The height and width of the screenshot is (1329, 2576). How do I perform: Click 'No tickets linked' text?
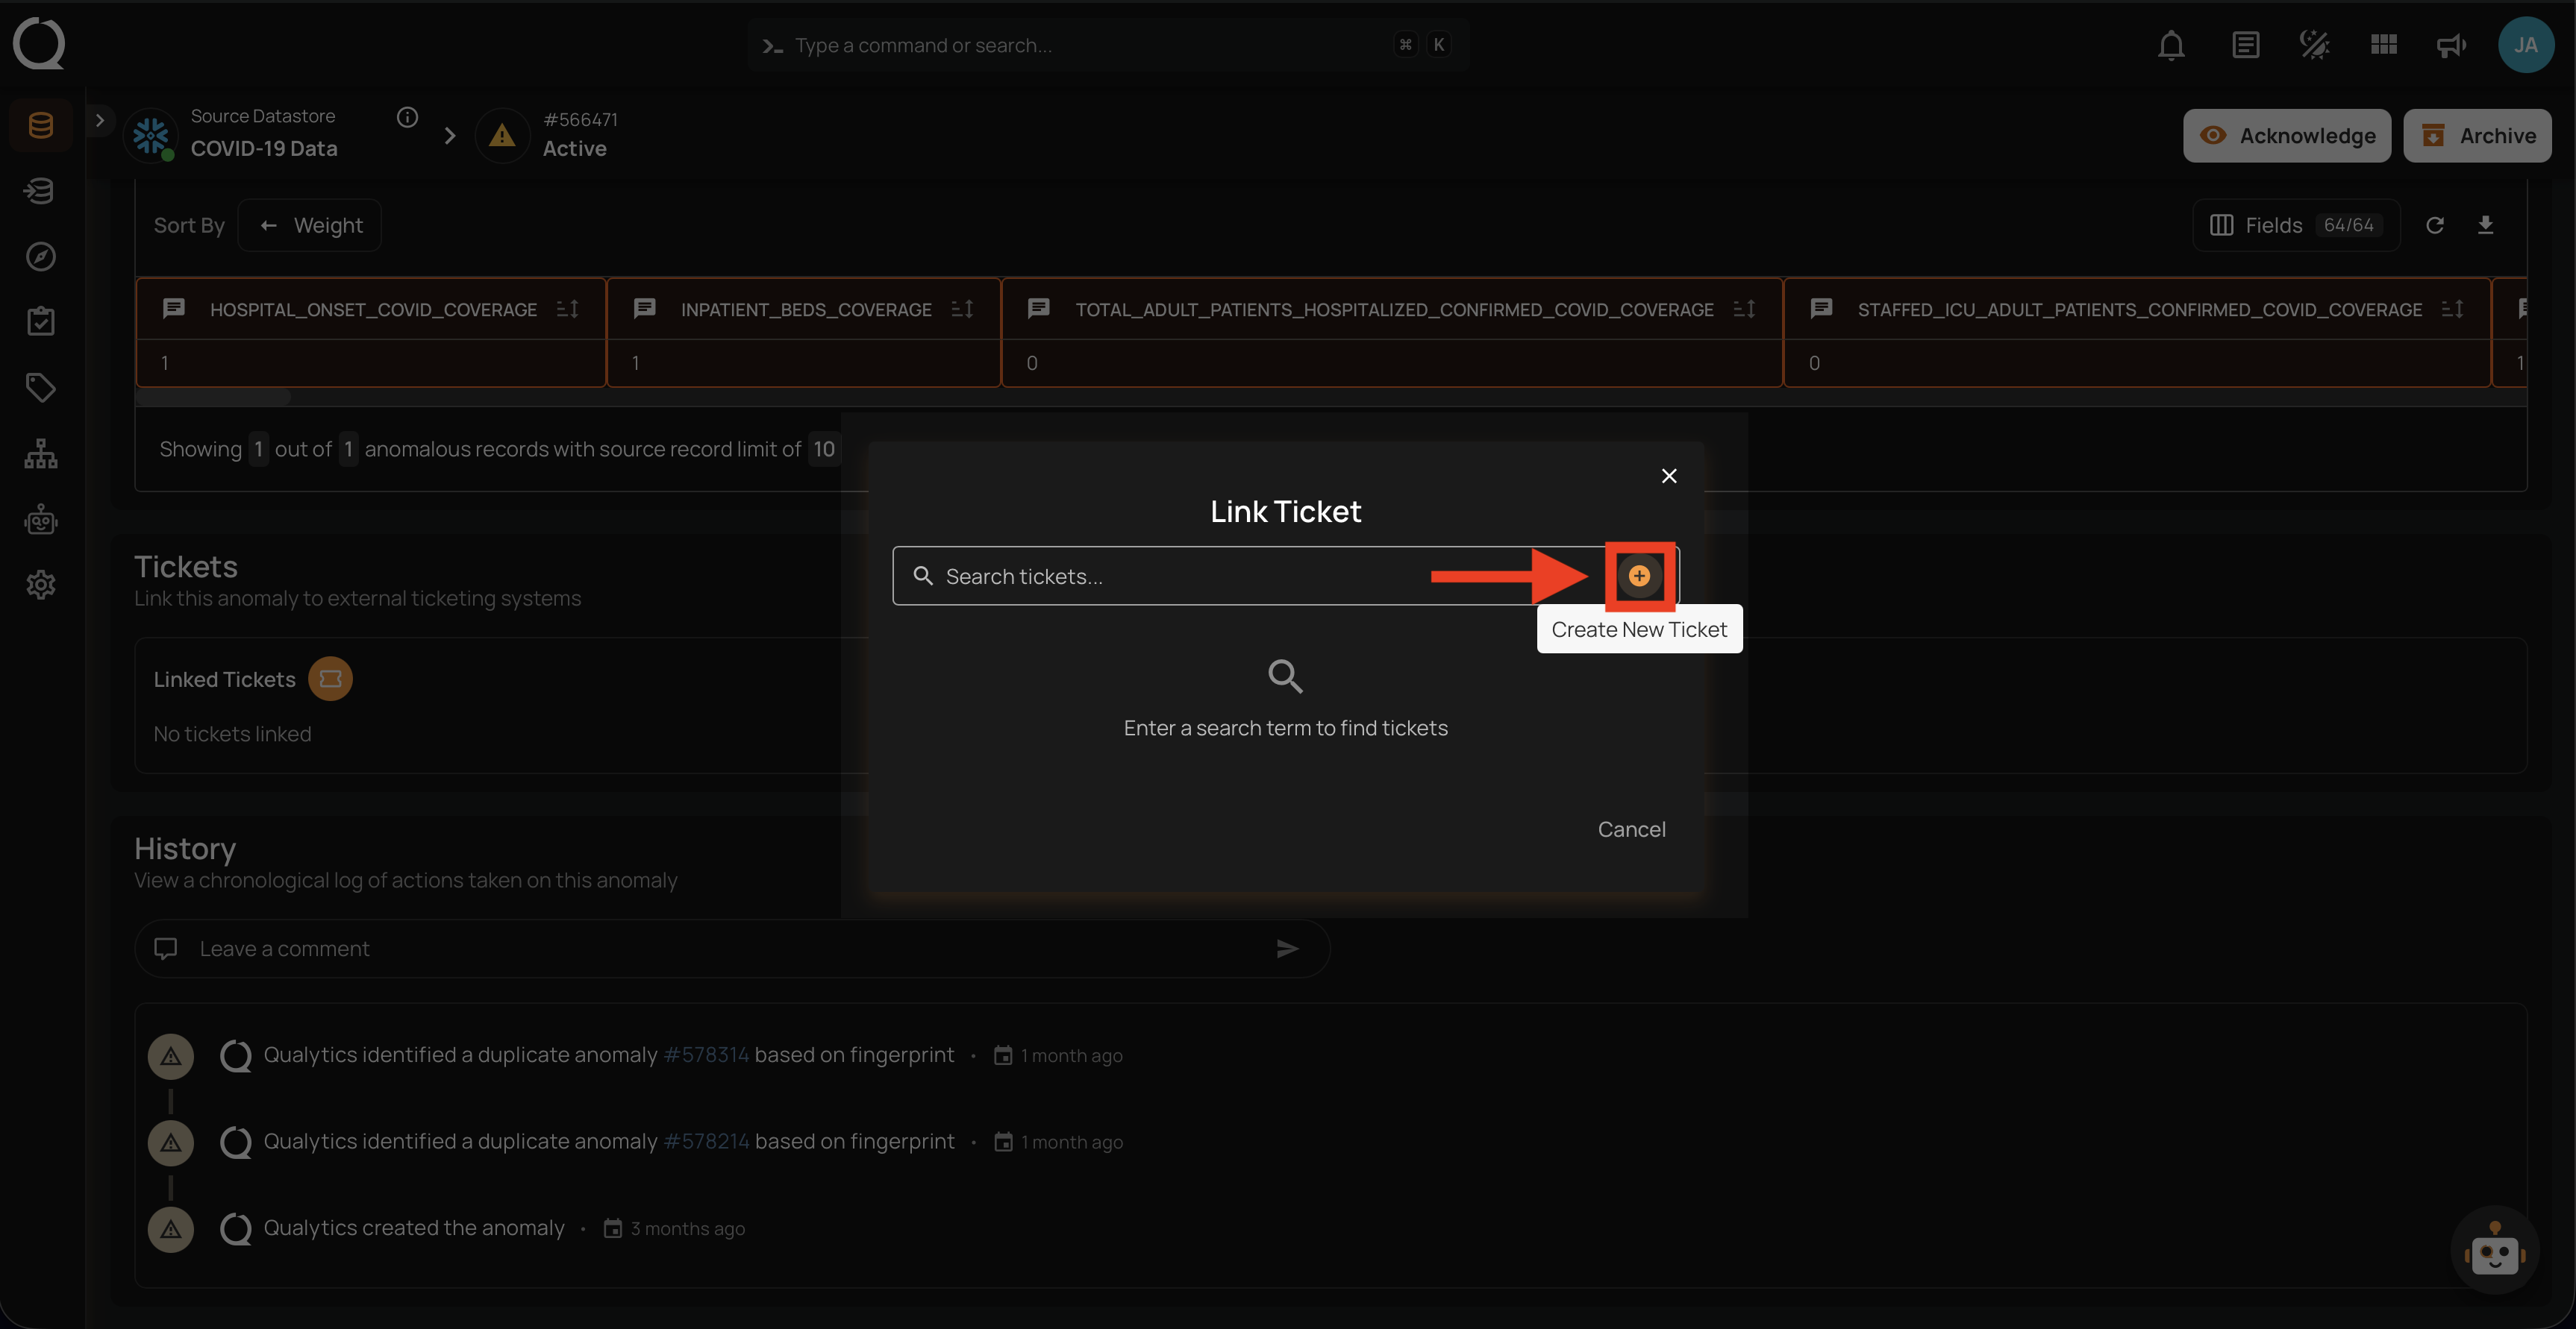[232, 733]
